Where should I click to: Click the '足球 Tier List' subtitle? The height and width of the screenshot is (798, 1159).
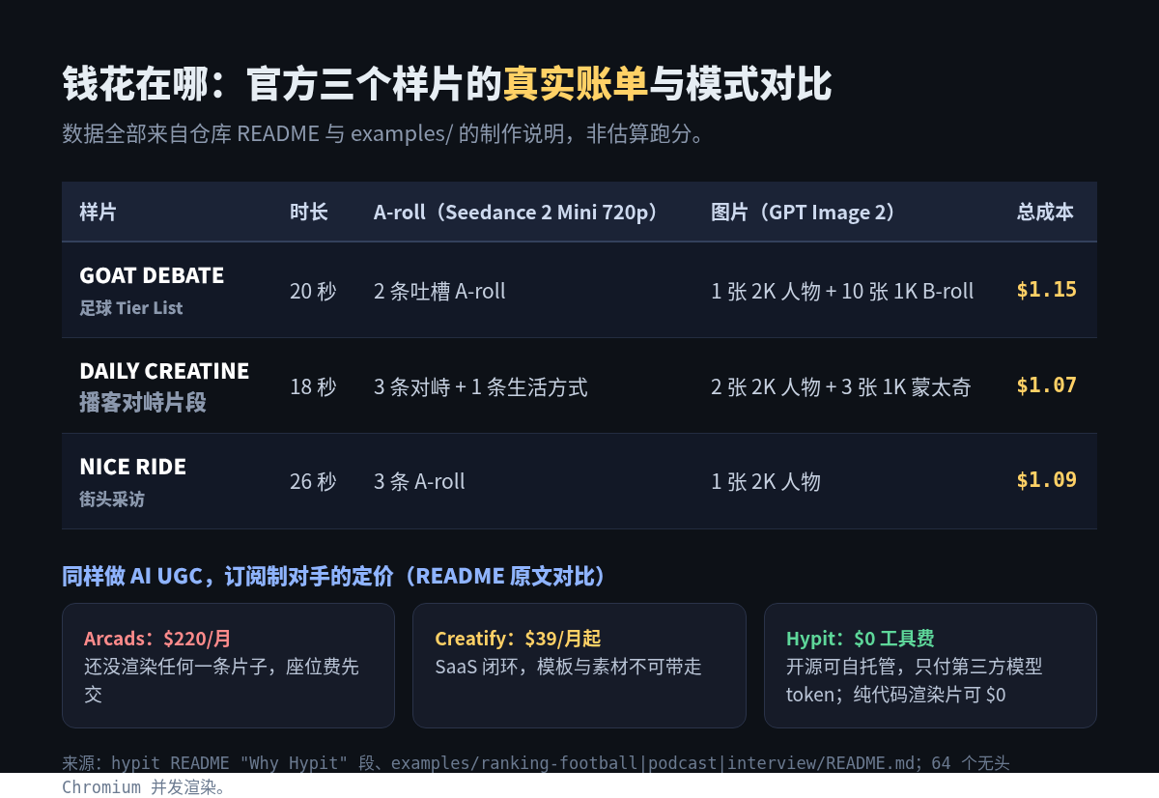tap(131, 308)
